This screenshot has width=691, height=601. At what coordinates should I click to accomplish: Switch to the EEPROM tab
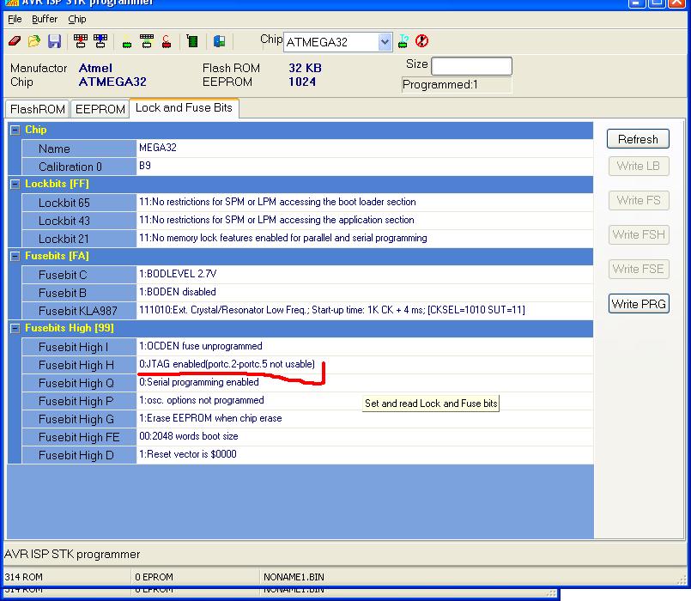coord(100,109)
